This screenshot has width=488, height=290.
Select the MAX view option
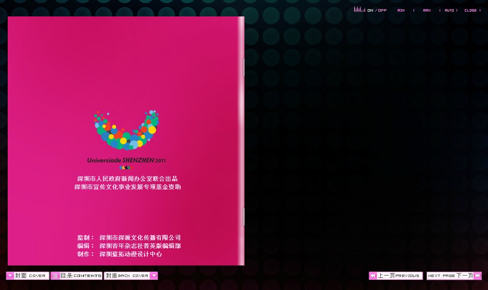click(427, 10)
